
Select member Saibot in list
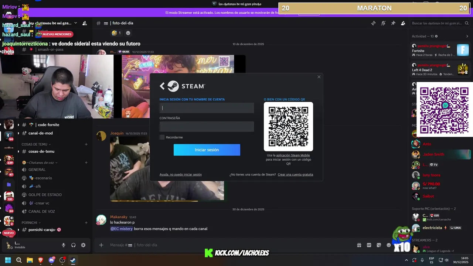(x=440, y=196)
